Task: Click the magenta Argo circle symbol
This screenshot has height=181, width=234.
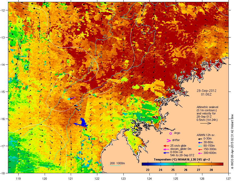Action: point(170,133)
